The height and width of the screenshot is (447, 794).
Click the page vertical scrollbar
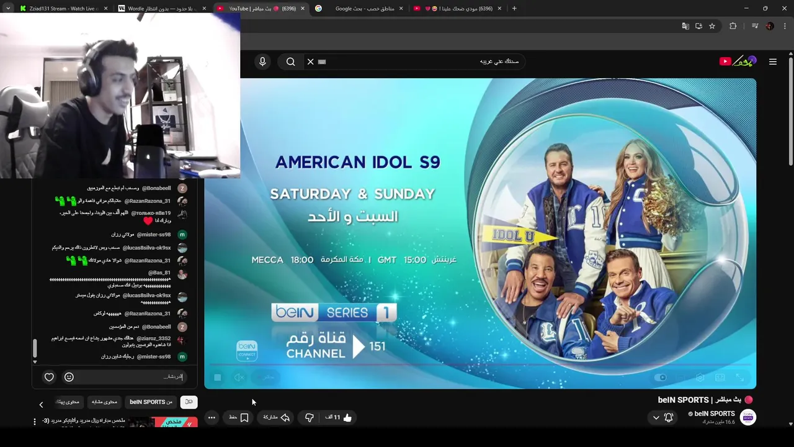791,112
